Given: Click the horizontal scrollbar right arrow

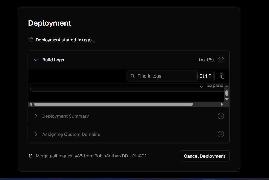Looking at the screenshot, I should (222, 104).
